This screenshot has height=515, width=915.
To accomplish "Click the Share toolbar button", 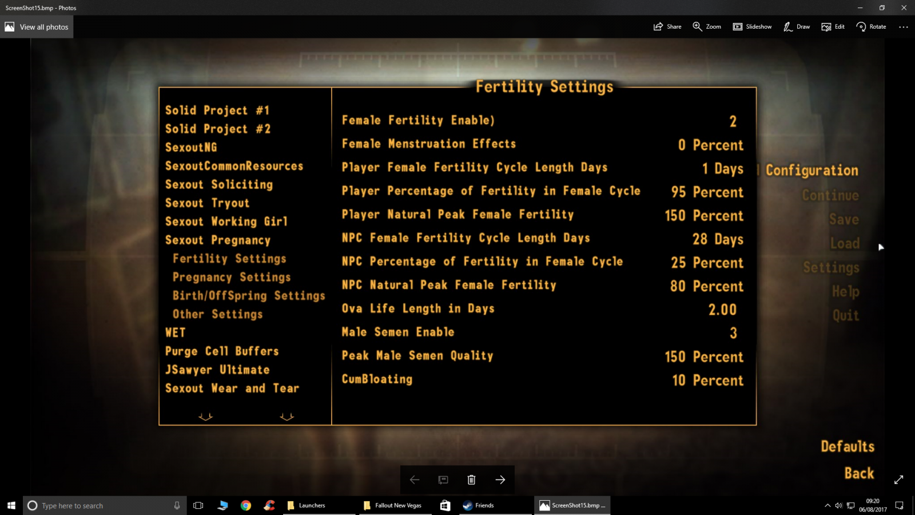I will point(667,27).
